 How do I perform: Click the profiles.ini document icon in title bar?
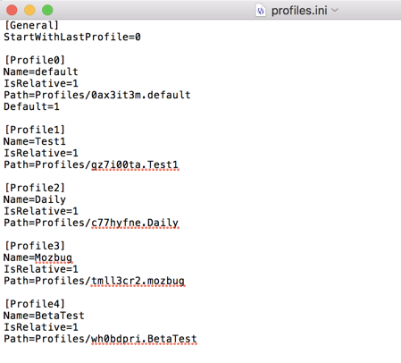[x=261, y=11]
